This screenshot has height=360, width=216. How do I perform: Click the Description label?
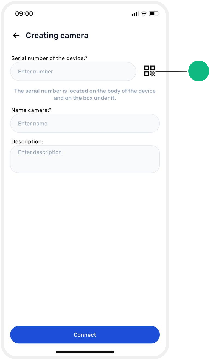27,141
